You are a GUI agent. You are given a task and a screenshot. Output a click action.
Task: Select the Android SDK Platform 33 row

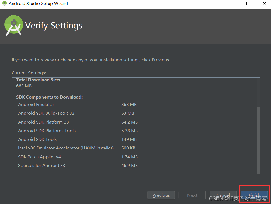pos(78,122)
